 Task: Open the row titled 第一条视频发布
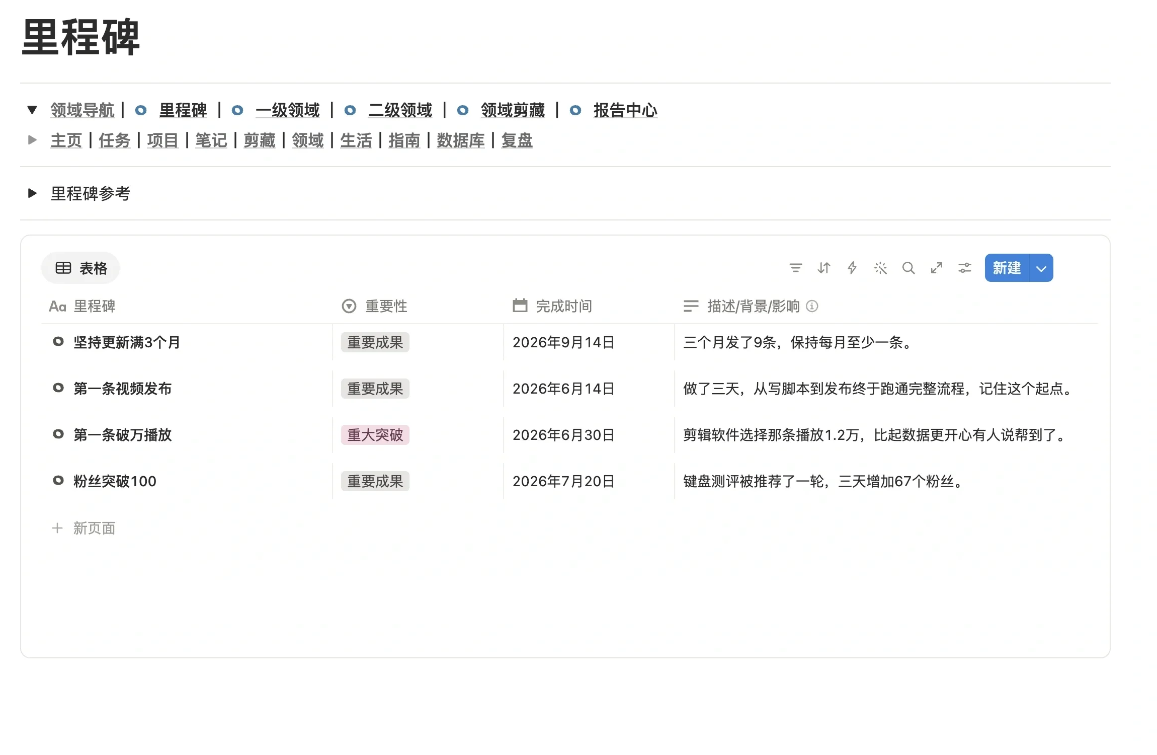[122, 389]
